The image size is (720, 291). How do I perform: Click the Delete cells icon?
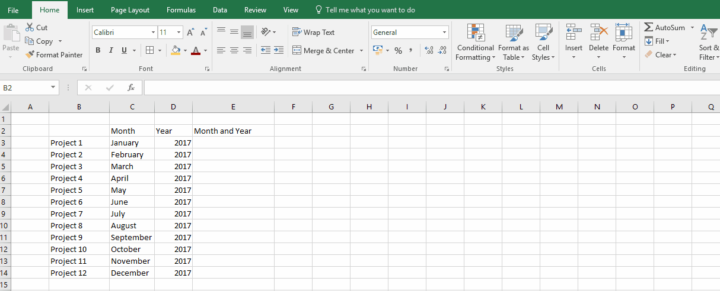[x=599, y=32]
